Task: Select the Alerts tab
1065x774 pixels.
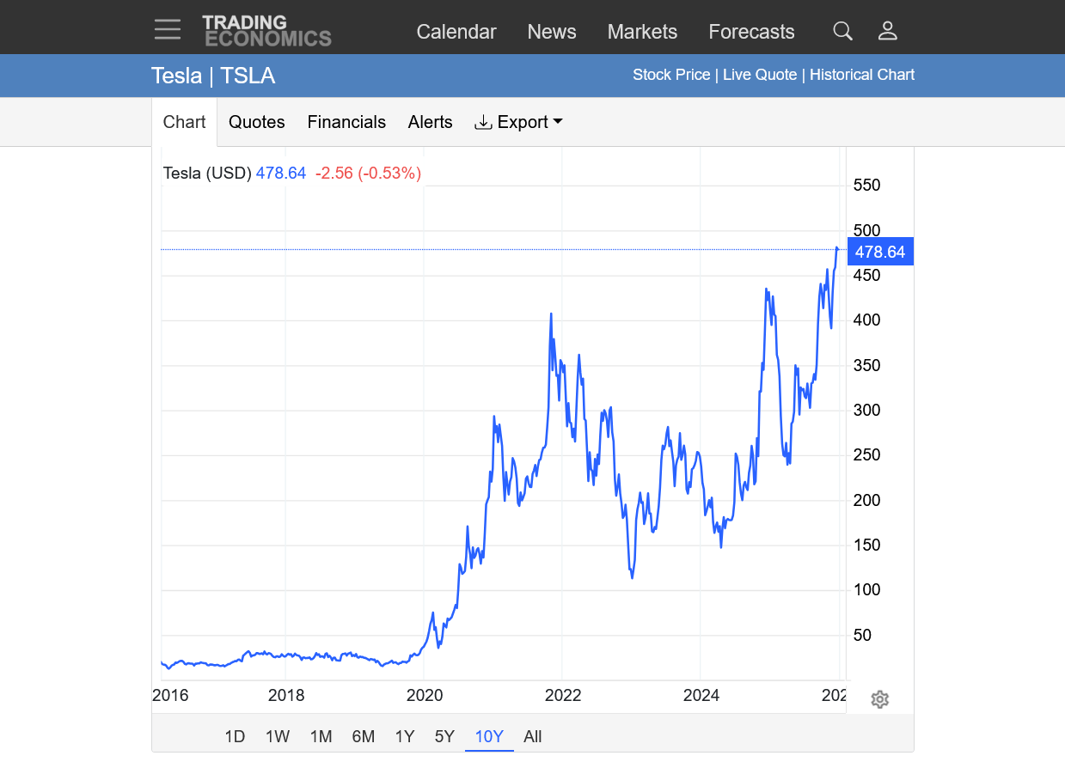Action: pyautogui.click(x=430, y=122)
